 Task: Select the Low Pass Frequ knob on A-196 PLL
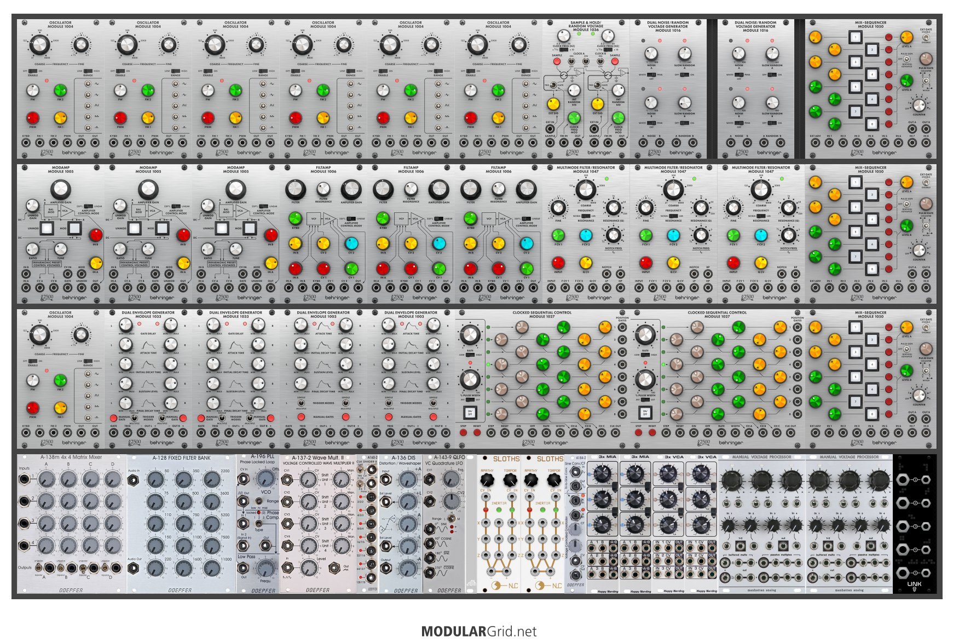(x=266, y=568)
